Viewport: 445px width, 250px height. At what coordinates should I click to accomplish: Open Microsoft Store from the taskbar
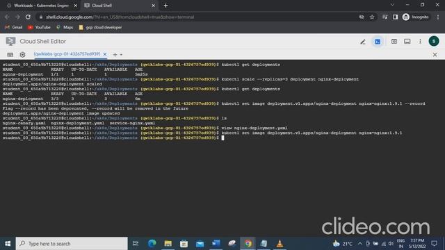[184, 244]
